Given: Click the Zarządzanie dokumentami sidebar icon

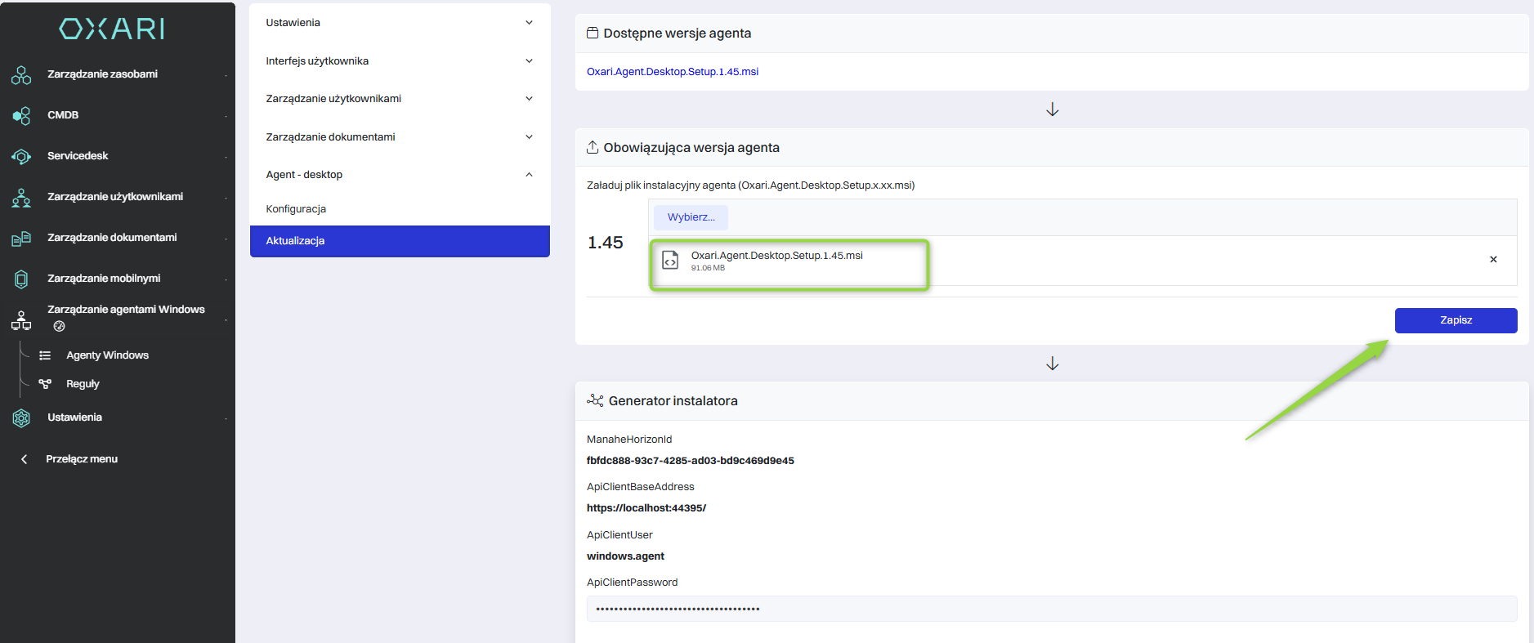Looking at the screenshot, I should pos(21,239).
